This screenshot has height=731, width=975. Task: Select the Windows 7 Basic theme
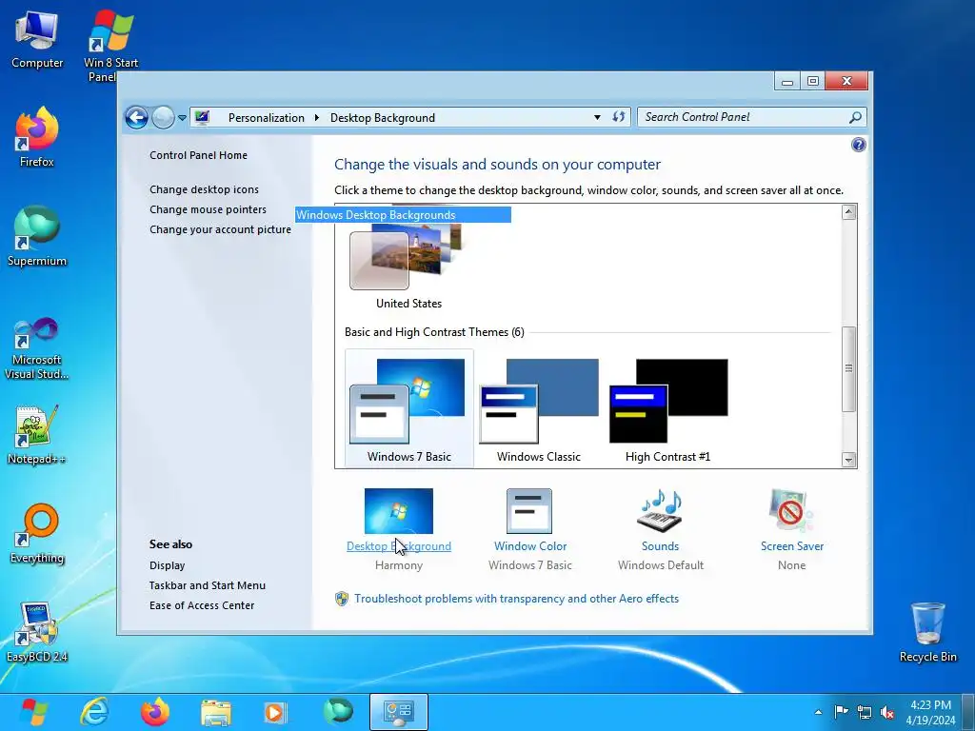click(x=408, y=408)
